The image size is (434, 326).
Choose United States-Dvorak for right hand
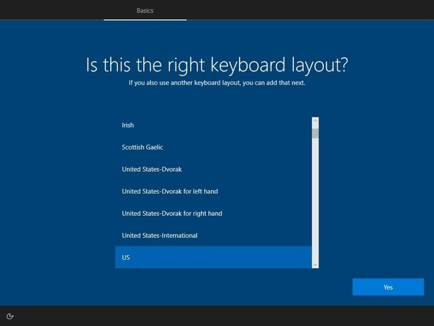coord(214,213)
